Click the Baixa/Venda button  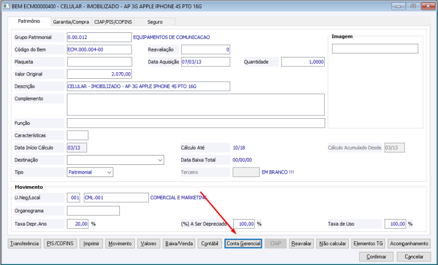[179, 244]
